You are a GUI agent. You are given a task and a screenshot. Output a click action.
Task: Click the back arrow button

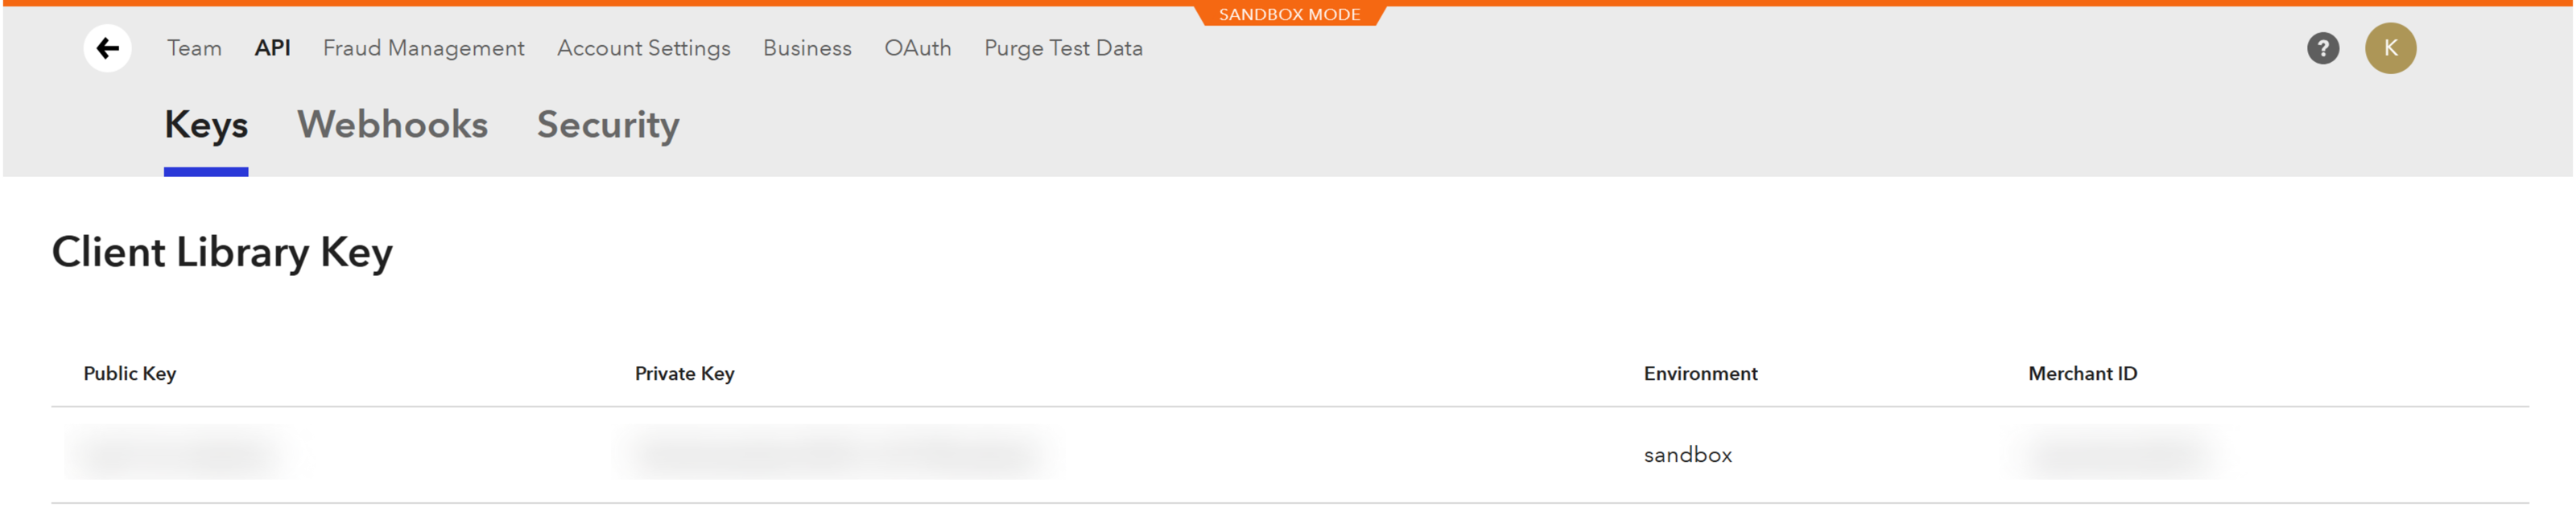pyautogui.click(x=107, y=48)
